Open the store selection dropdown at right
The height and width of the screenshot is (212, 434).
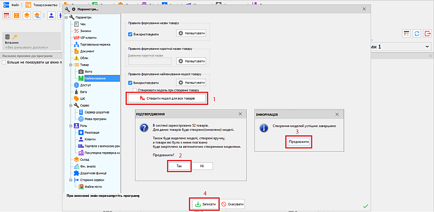pyautogui.click(x=427, y=46)
